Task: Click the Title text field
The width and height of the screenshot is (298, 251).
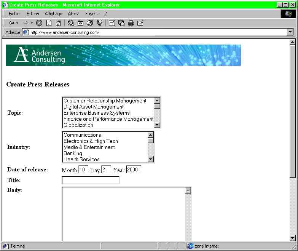Action: (91, 180)
